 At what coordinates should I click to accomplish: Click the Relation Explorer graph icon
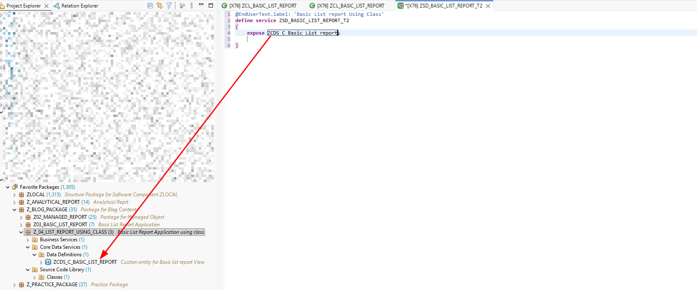pyautogui.click(x=57, y=6)
